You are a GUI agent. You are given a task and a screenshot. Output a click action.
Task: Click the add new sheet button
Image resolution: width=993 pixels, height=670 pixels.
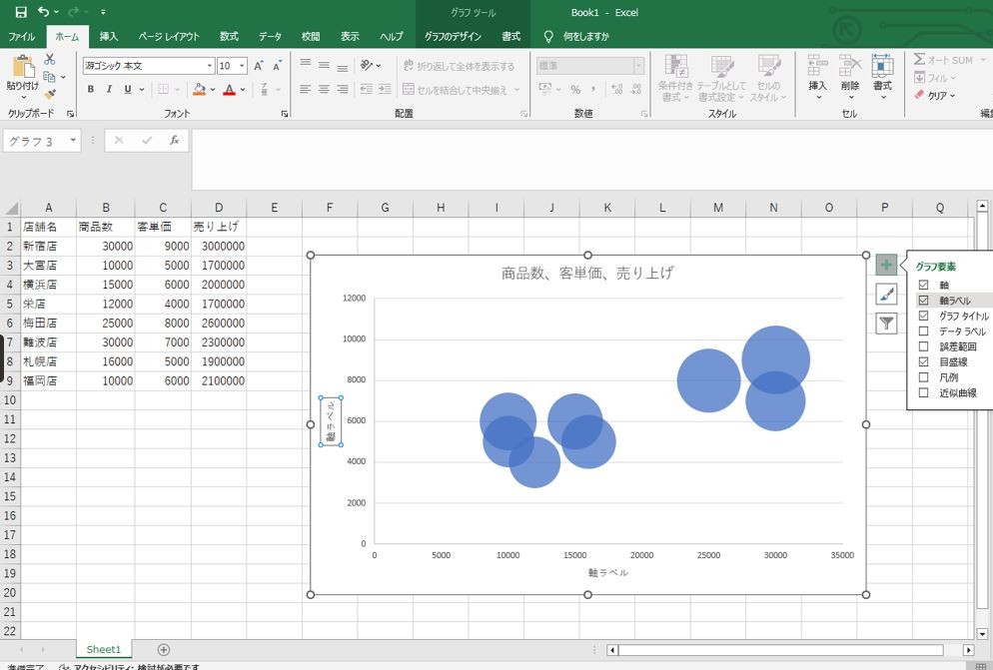[x=164, y=650]
